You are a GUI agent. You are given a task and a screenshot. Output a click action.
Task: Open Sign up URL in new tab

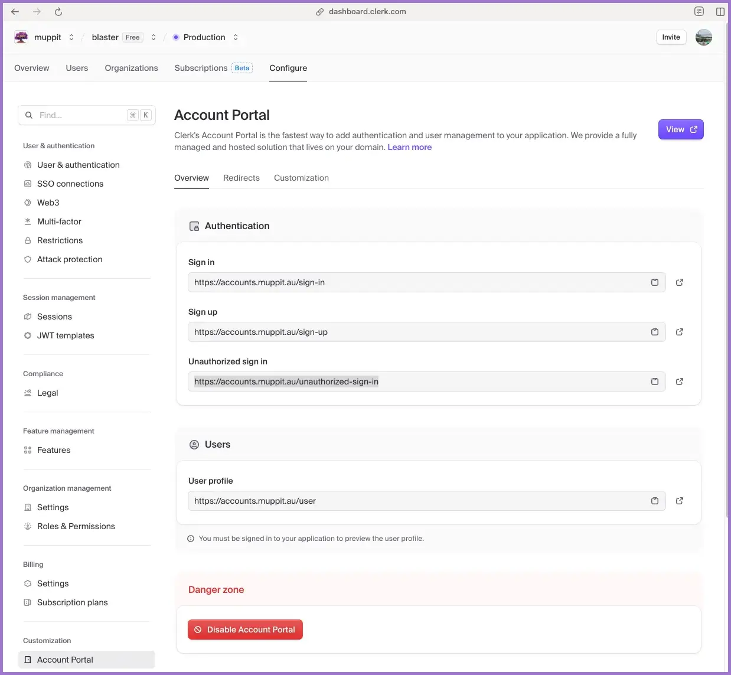(680, 332)
